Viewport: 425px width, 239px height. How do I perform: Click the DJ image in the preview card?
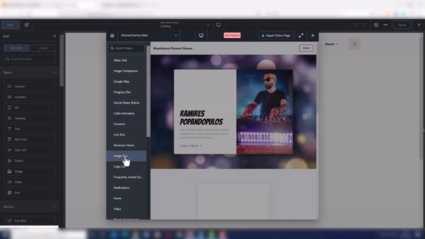(x=264, y=112)
